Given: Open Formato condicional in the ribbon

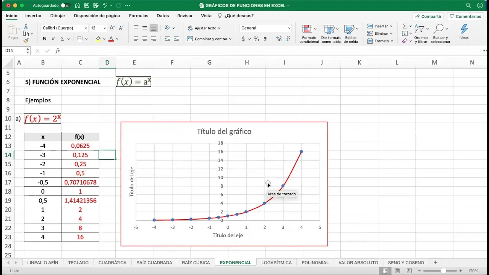Looking at the screenshot, I should point(309,34).
